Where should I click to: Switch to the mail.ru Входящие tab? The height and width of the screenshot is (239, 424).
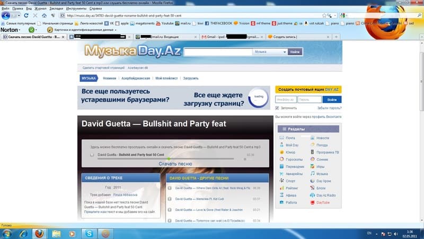click(x=166, y=37)
